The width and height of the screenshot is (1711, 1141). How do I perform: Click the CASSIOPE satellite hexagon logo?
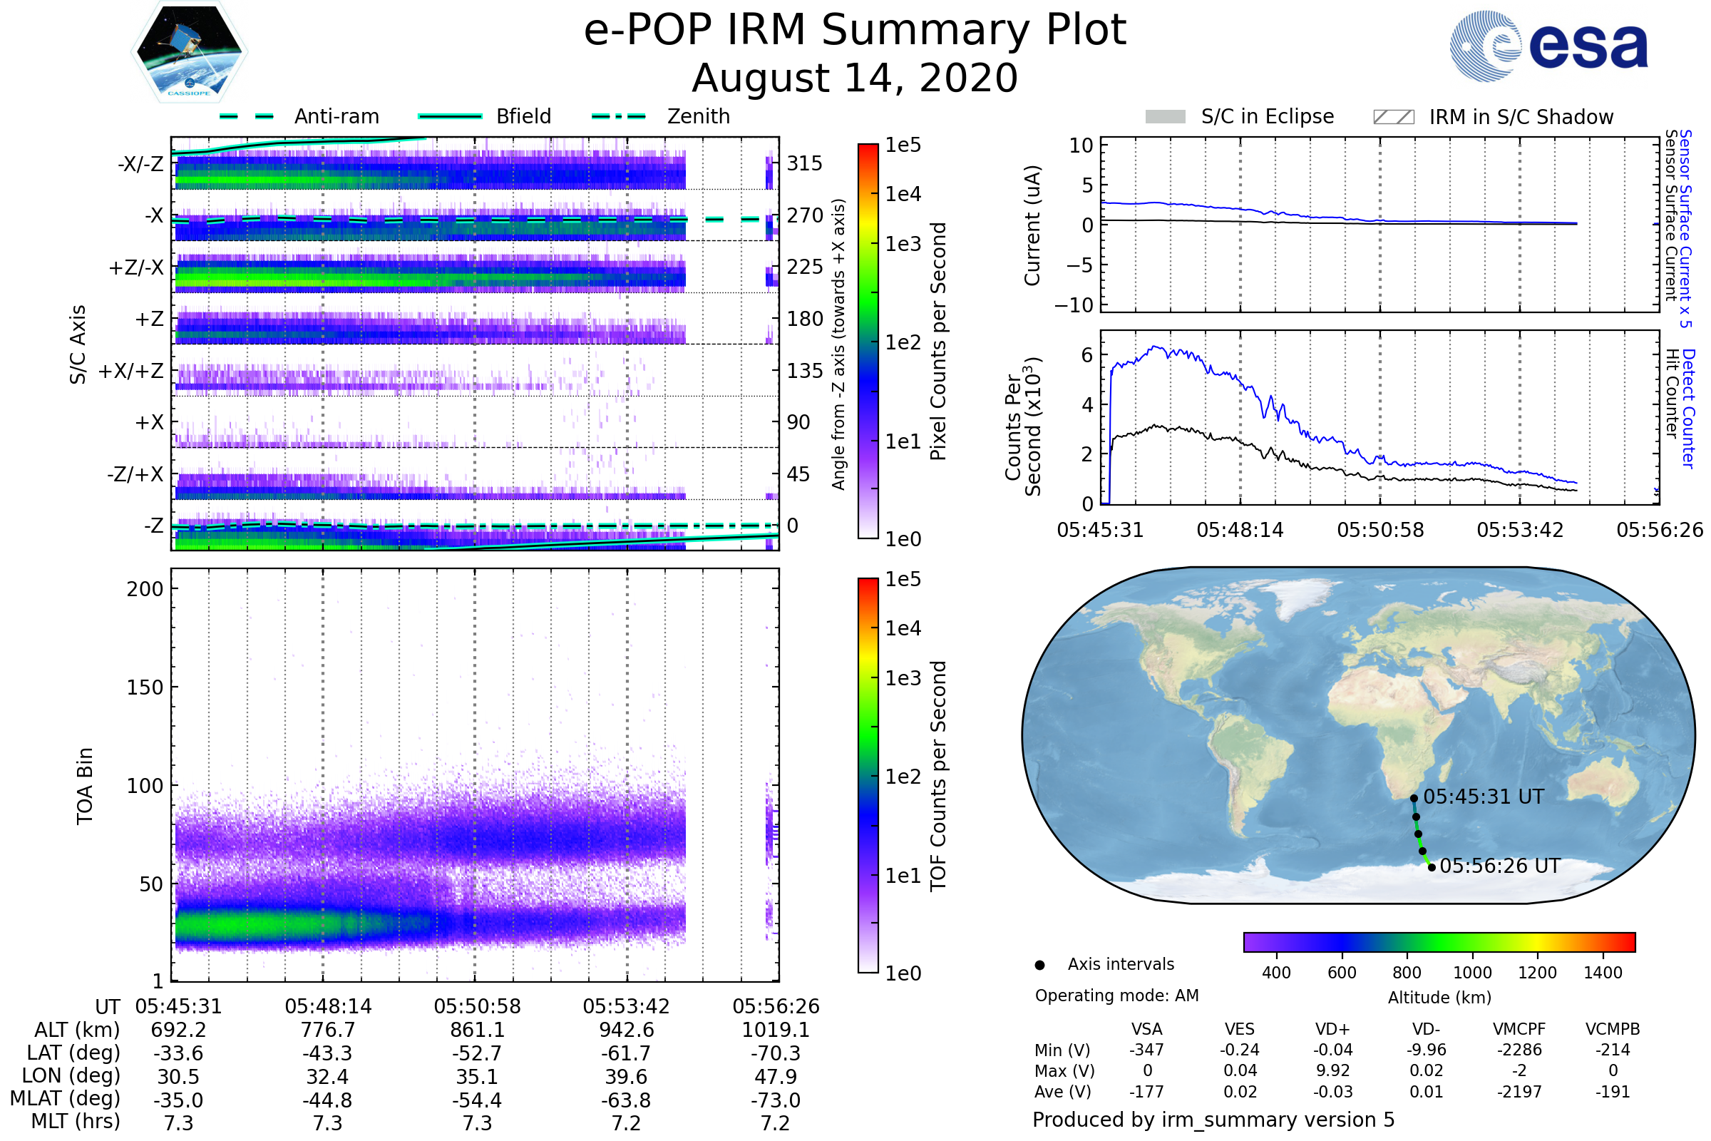pyautogui.click(x=189, y=52)
